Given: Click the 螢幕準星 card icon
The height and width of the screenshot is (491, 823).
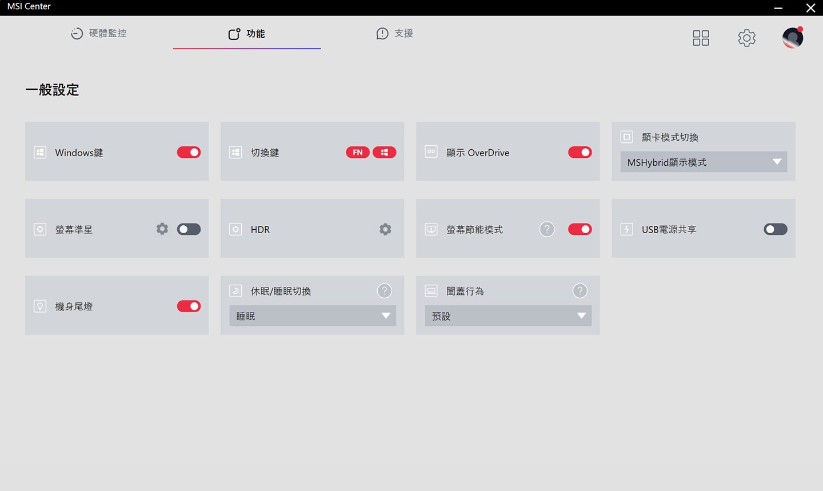Looking at the screenshot, I should (x=40, y=229).
